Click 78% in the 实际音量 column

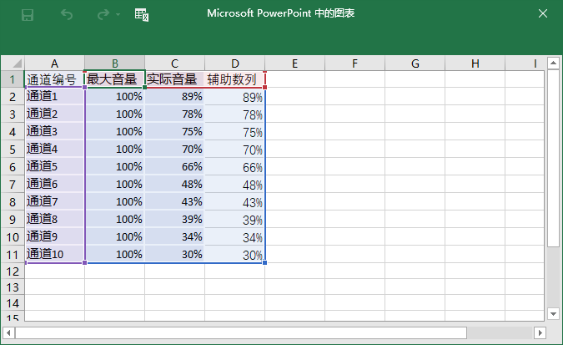tap(175, 114)
